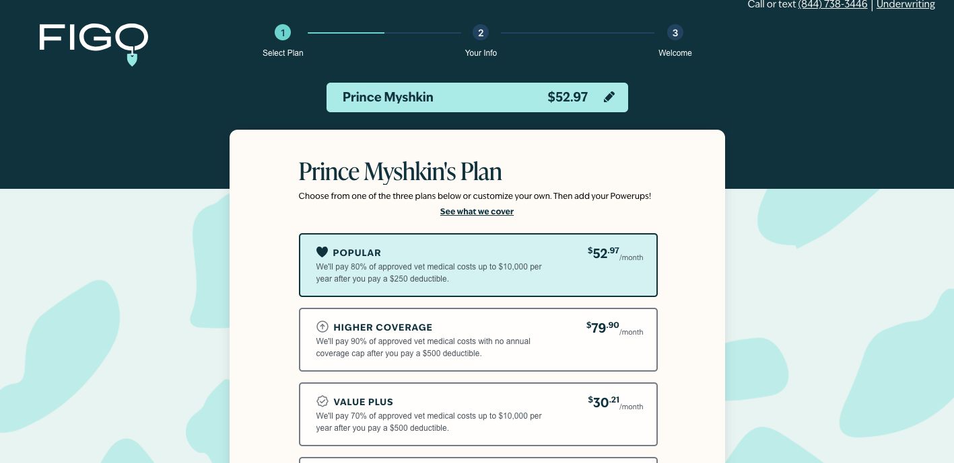
Task: Choose the Higher Coverage plan
Action: pyautogui.click(x=477, y=339)
